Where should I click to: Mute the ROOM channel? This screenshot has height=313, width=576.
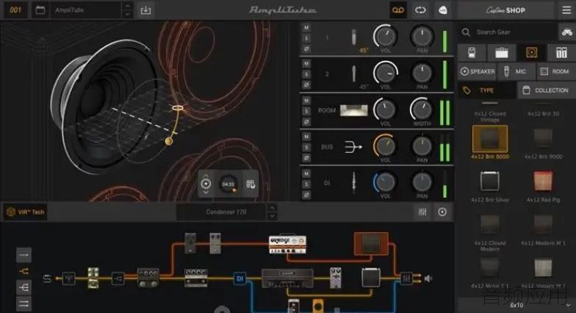(x=306, y=100)
